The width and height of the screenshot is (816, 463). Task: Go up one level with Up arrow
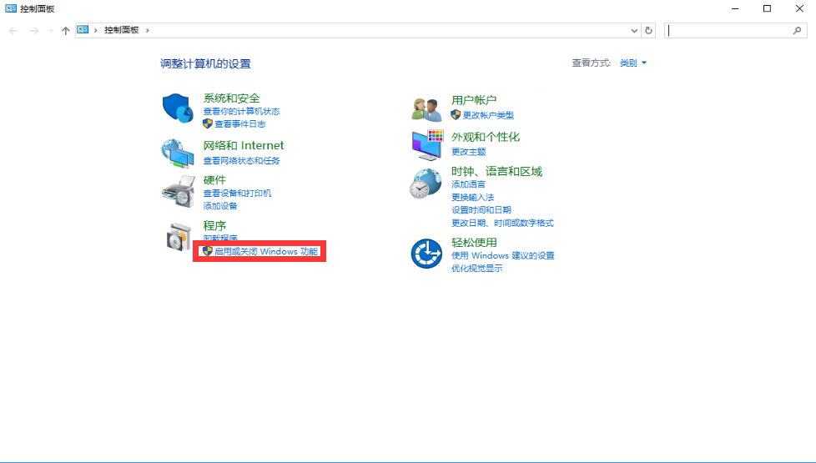click(66, 31)
